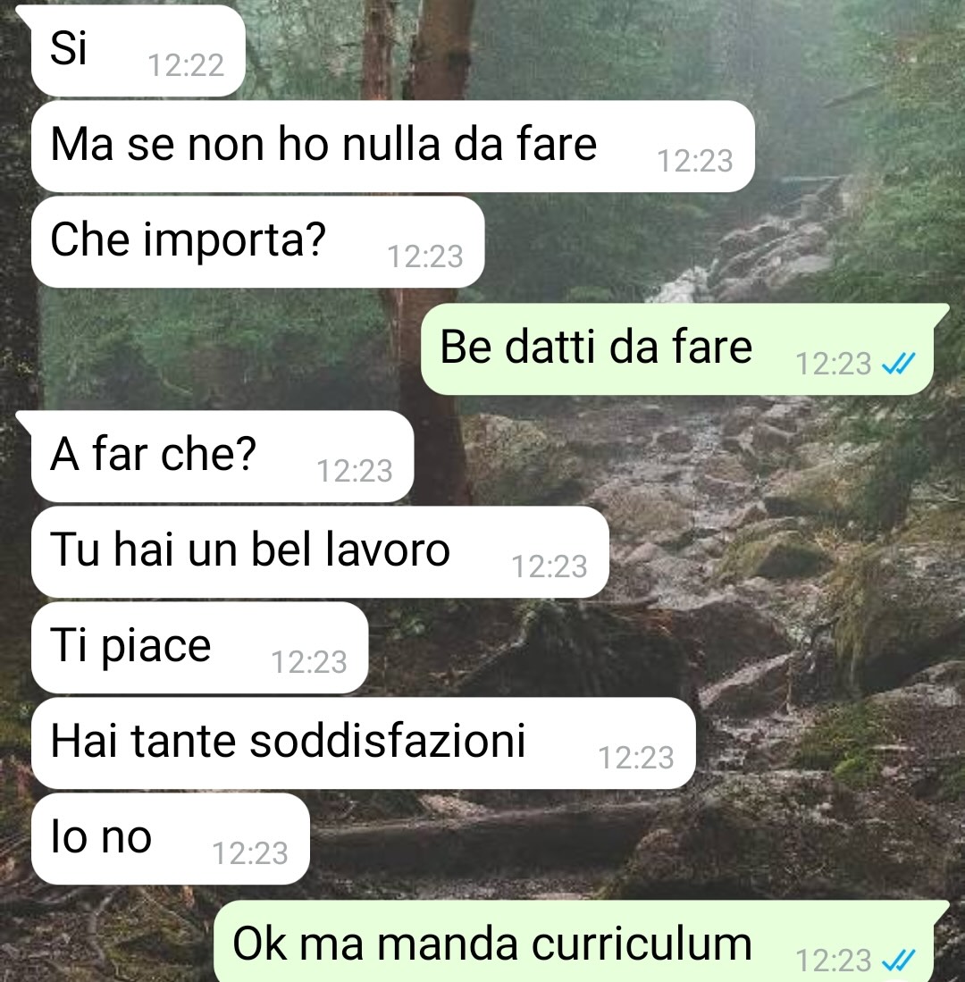The height and width of the screenshot is (982, 965).
Task: Select the 'Si' message bubble
Action: (x=138, y=51)
